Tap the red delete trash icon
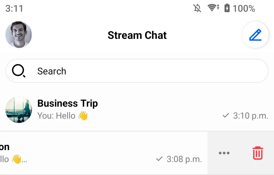 point(258,153)
